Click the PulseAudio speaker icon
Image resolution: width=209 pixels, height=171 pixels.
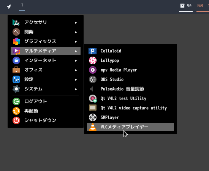click(x=92, y=89)
